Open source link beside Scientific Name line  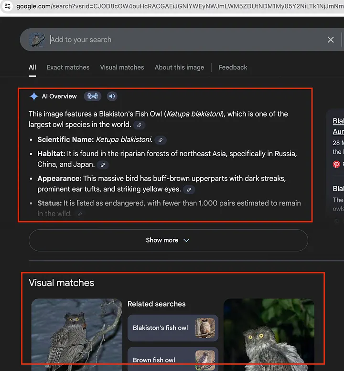pos(160,140)
